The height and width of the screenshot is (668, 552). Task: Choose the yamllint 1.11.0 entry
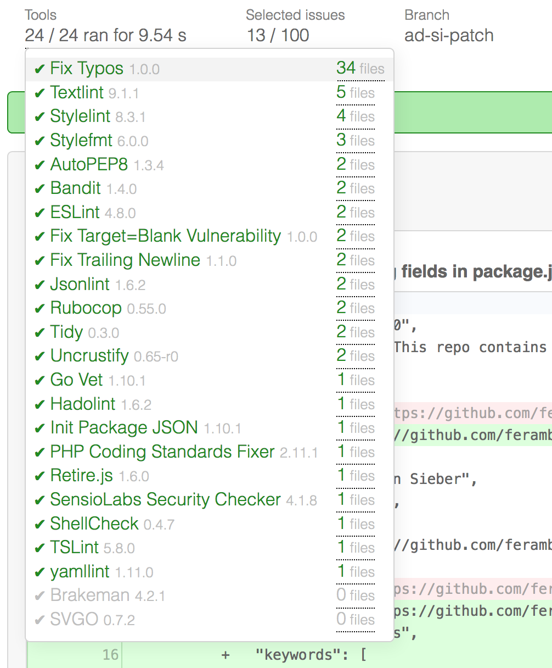tap(210, 572)
